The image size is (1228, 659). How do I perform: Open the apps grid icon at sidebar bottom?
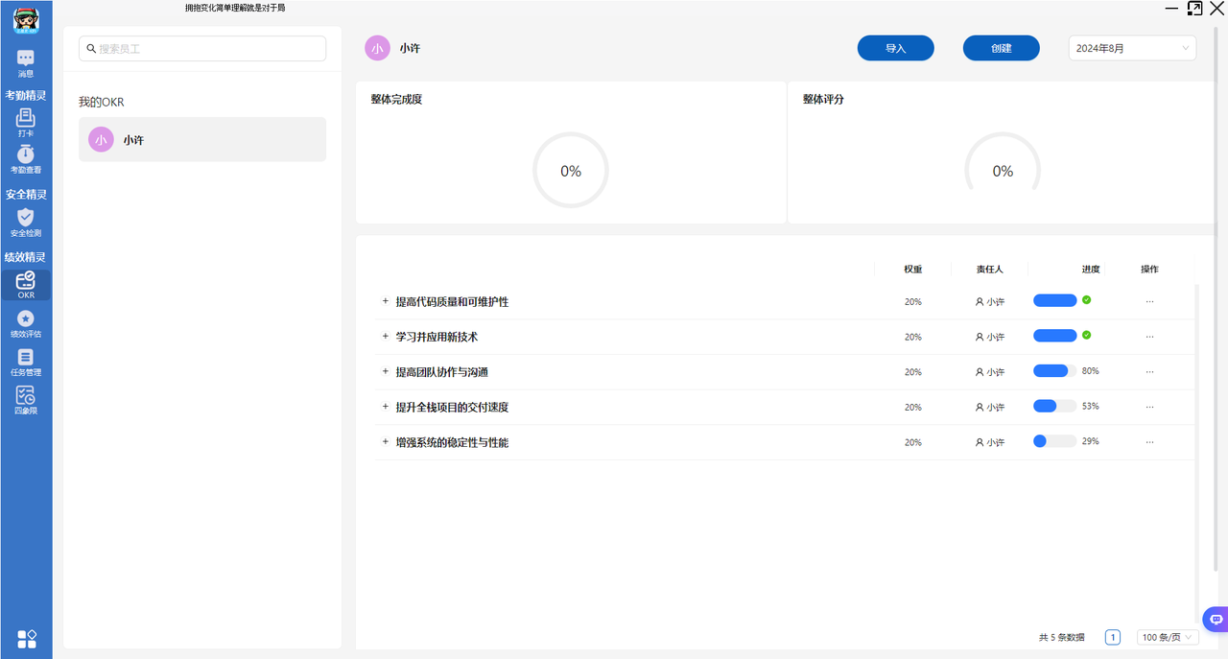[27, 639]
